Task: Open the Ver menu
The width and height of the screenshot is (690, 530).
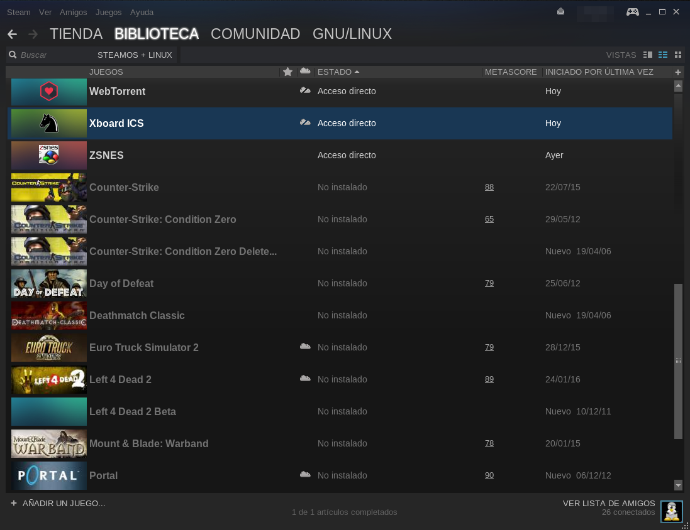Action: [x=45, y=13]
